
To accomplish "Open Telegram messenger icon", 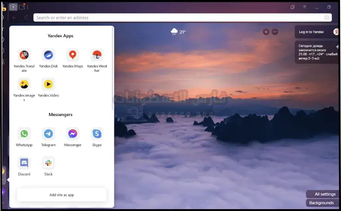I will click(x=49, y=134).
